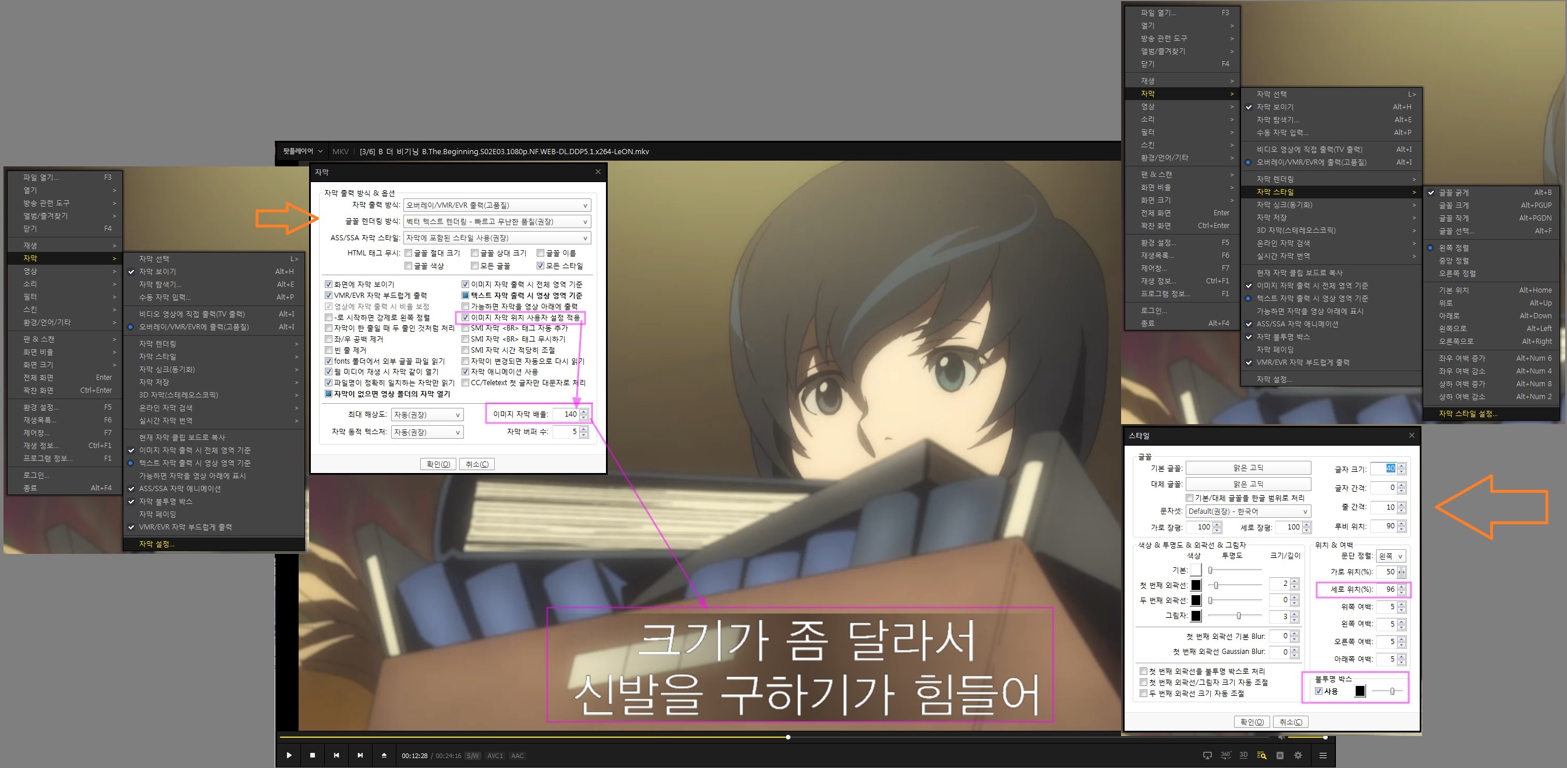Open the chapter/notes panel icon
1567x768 pixels.
[1280, 755]
